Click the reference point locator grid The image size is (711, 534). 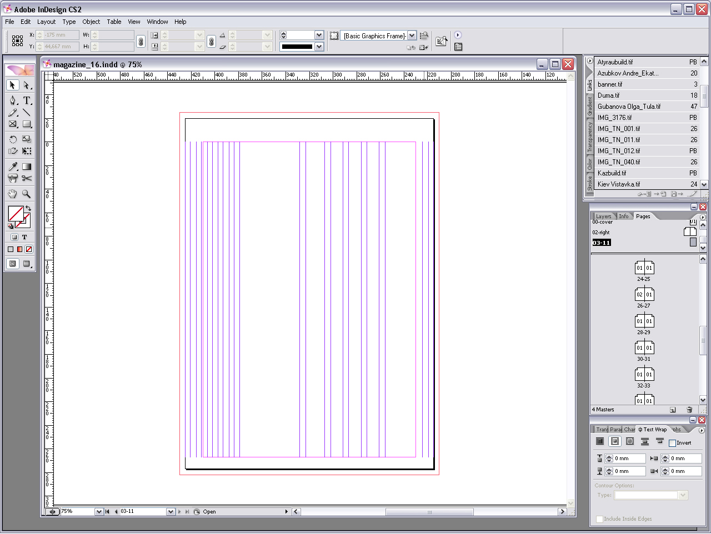[18, 41]
